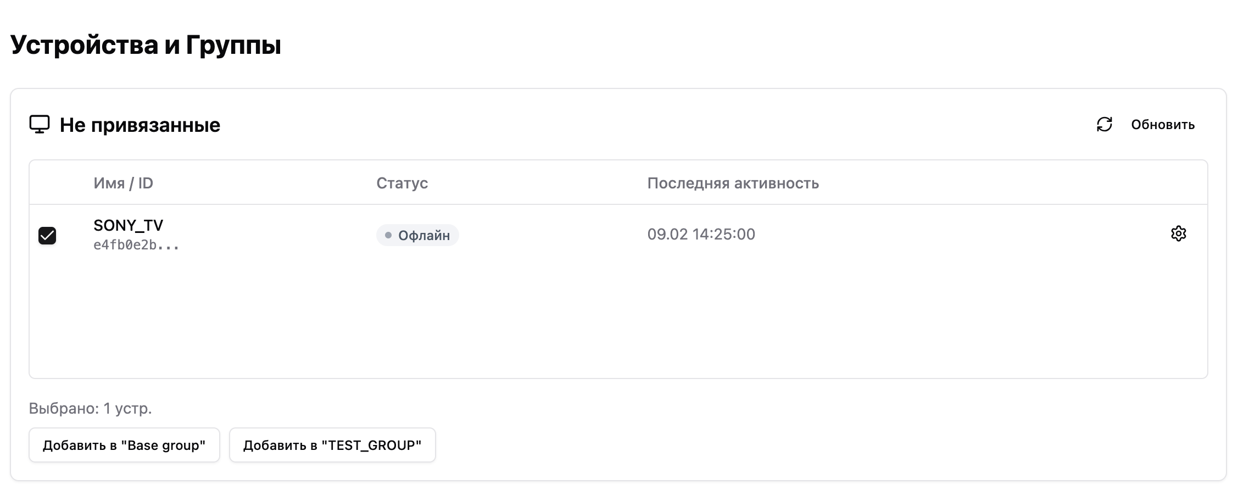Viewport: 1249px width, 501px height.
Task: Open SONY_TV settings via gear icon
Action: pos(1178,234)
